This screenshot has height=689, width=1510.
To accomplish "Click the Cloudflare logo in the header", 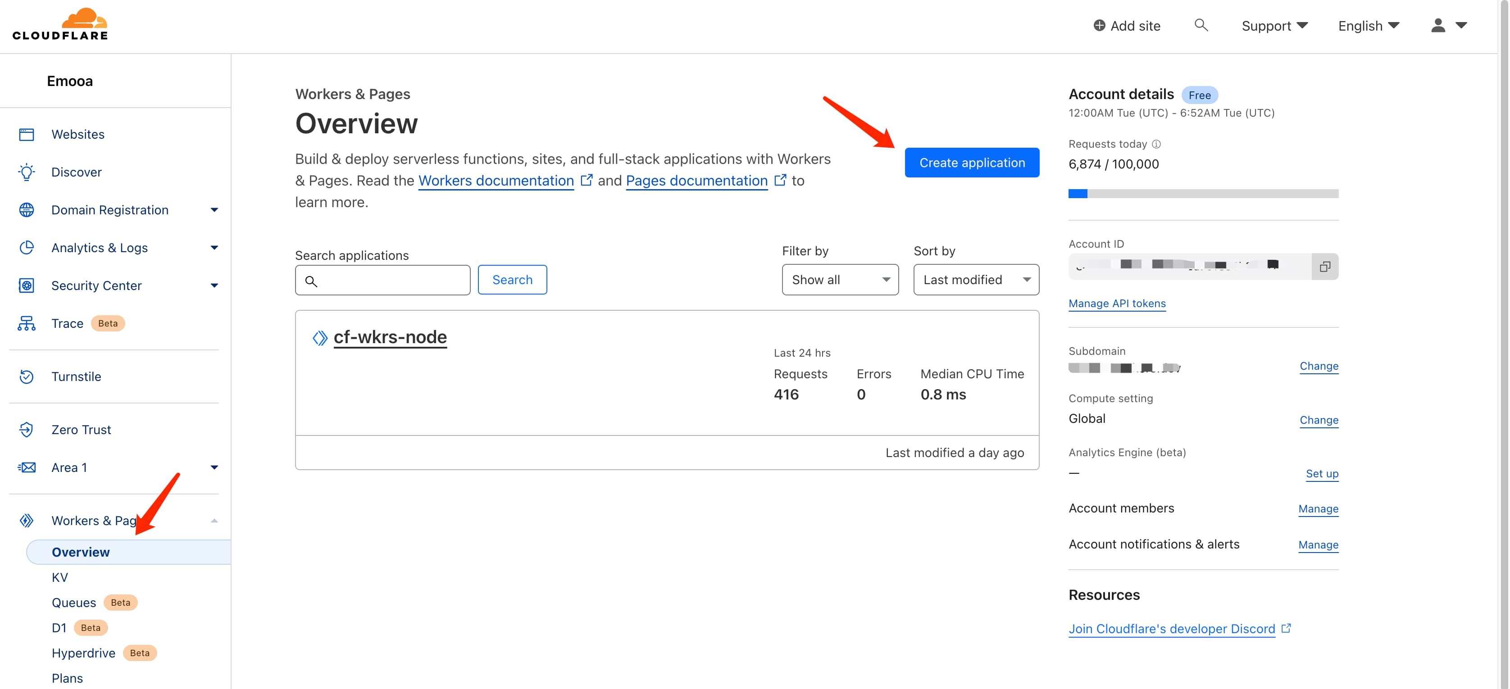I will 60,25.
